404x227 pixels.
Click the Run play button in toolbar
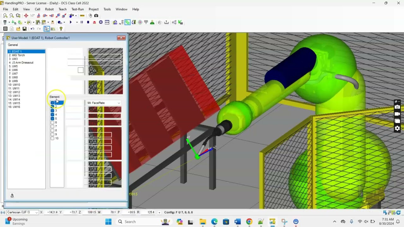pos(71,22)
